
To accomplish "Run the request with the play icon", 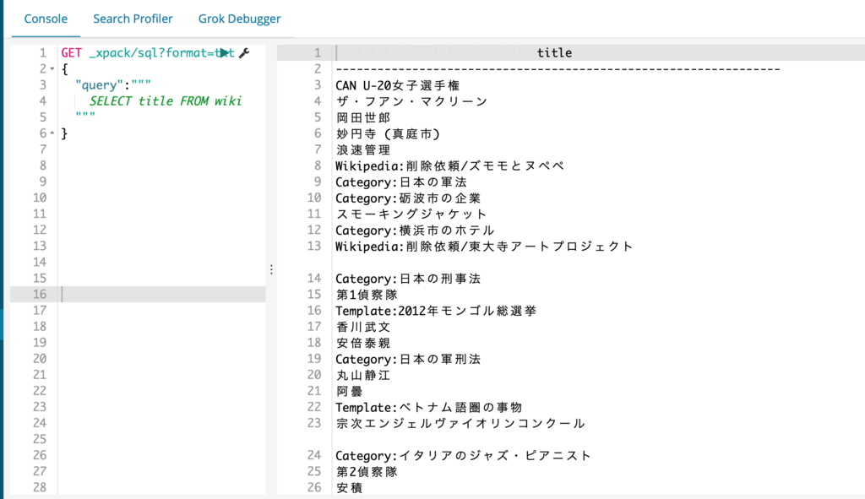I will pyautogui.click(x=224, y=53).
